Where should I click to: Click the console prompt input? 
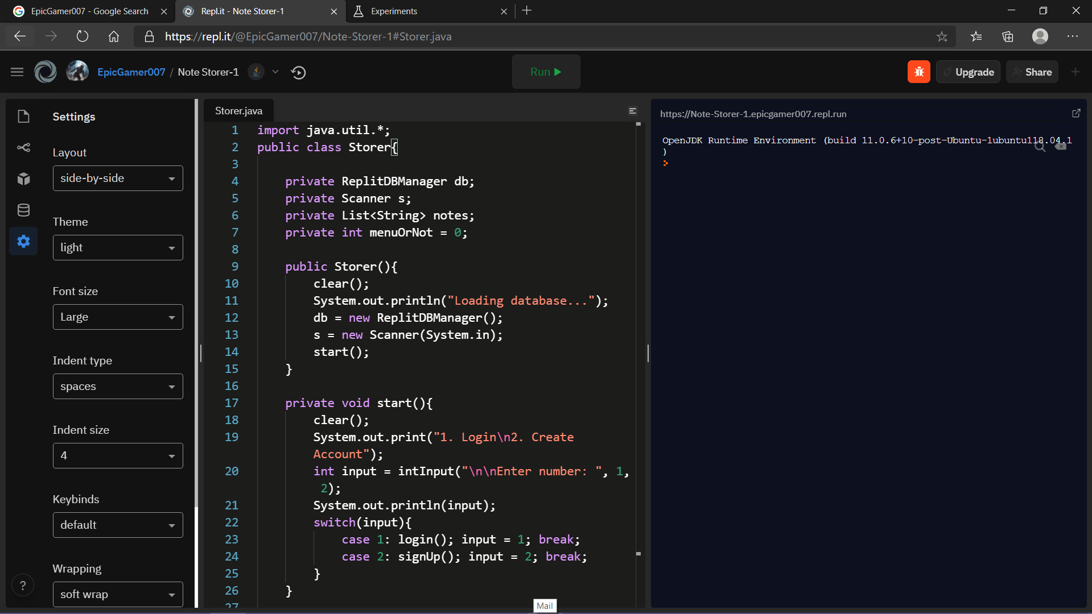click(x=665, y=164)
